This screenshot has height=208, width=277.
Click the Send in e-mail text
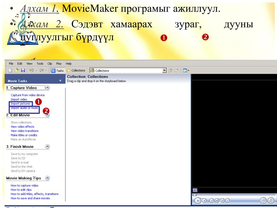[19, 162]
